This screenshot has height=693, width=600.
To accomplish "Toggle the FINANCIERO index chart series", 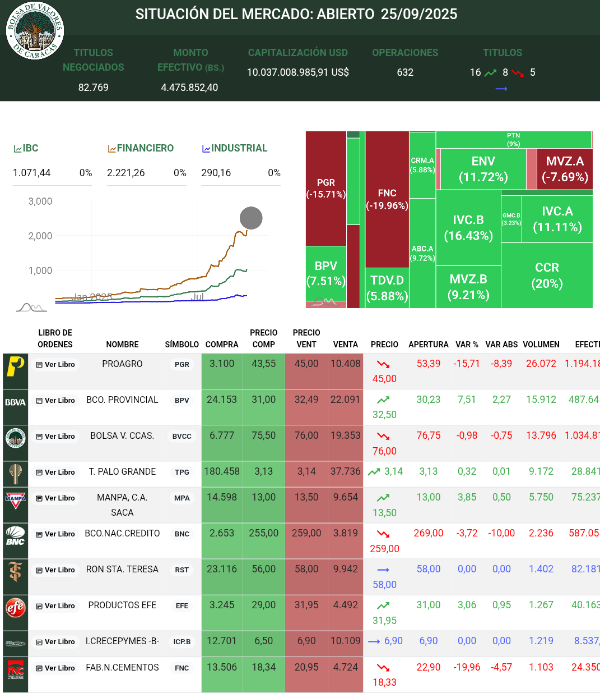I will (141, 148).
